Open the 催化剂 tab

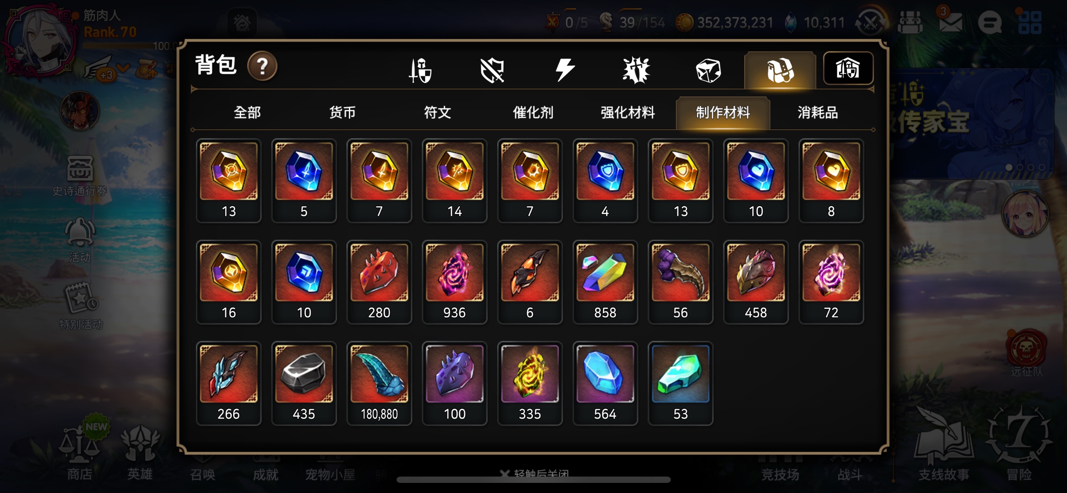(x=533, y=113)
